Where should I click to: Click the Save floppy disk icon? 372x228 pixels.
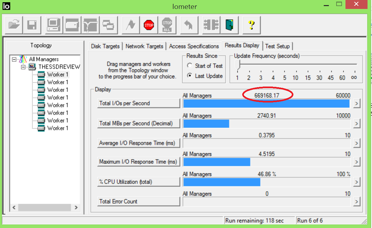[32, 25]
